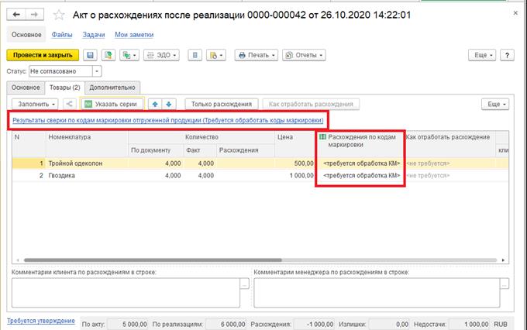Open the attached files icon dropdown
Image resolution: width=527 pixels, height=330 pixels.
[216, 55]
